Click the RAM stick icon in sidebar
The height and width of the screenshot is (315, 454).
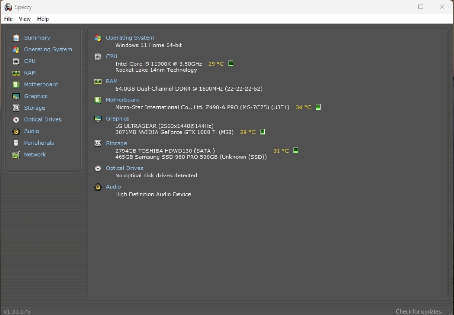16,73
